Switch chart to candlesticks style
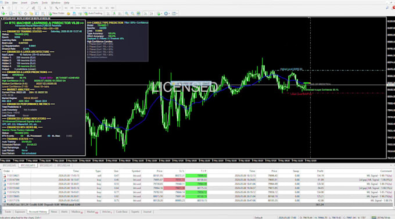Viewport: 395px width, 219px height. coord(114,13)
